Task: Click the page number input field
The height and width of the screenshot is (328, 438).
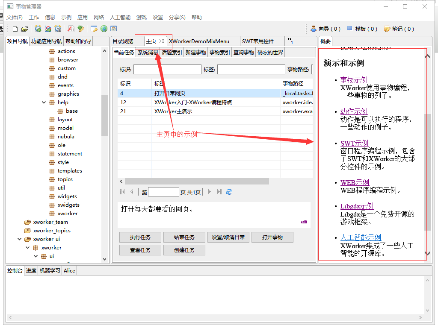Action: point(163,192)
